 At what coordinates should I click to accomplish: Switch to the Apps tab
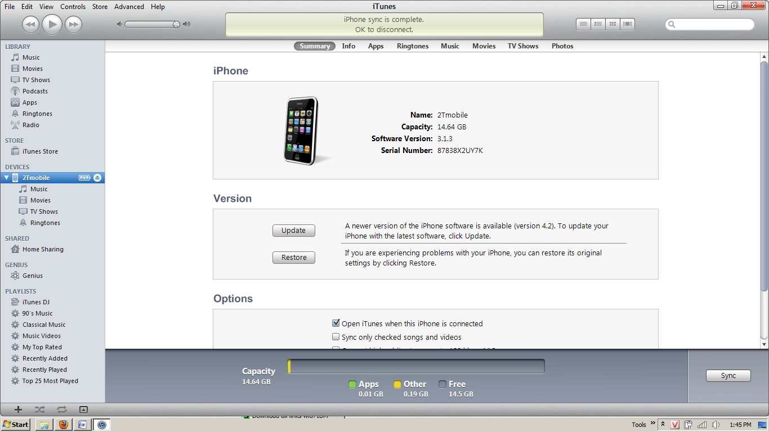[375, 46]
